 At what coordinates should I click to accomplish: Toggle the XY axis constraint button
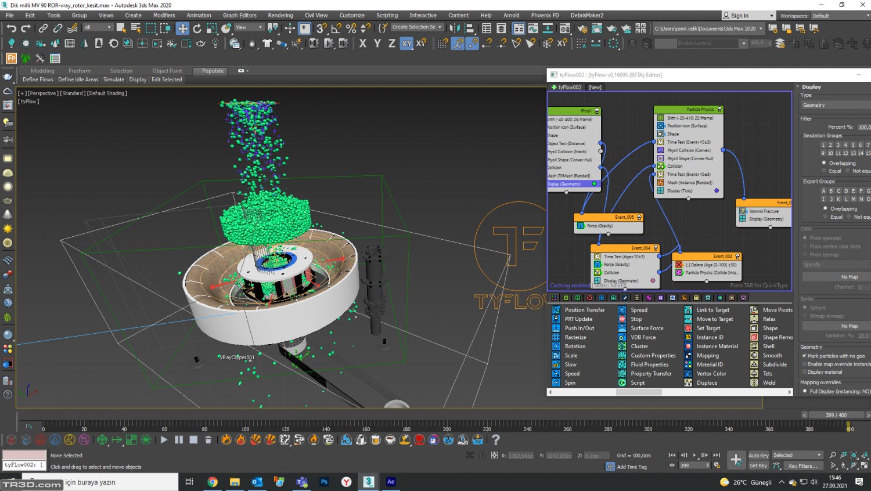coord(406,43)
